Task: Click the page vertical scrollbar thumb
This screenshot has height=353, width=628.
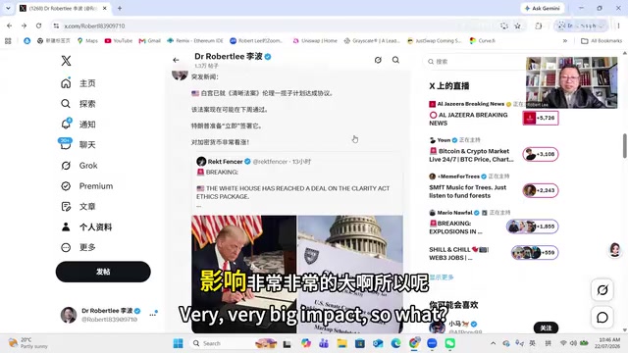Action: (624, 146)
